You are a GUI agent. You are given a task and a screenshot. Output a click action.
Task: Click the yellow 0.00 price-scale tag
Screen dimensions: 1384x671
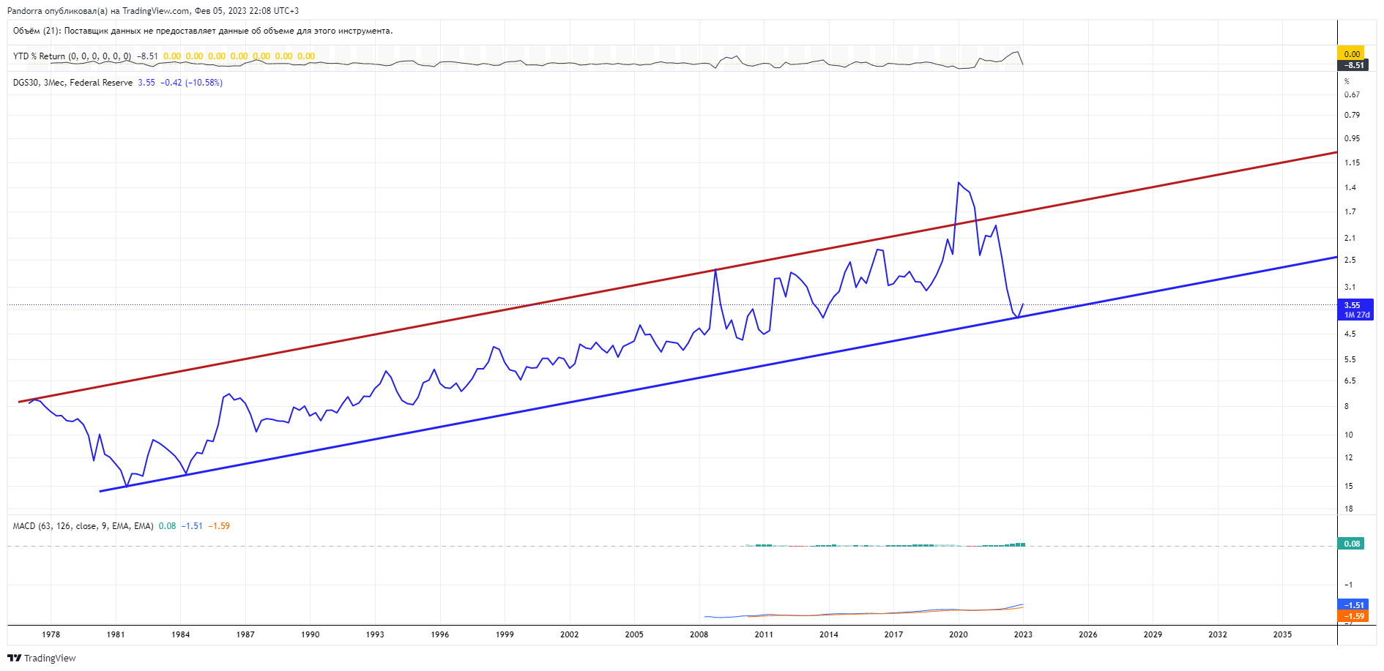1352,54
